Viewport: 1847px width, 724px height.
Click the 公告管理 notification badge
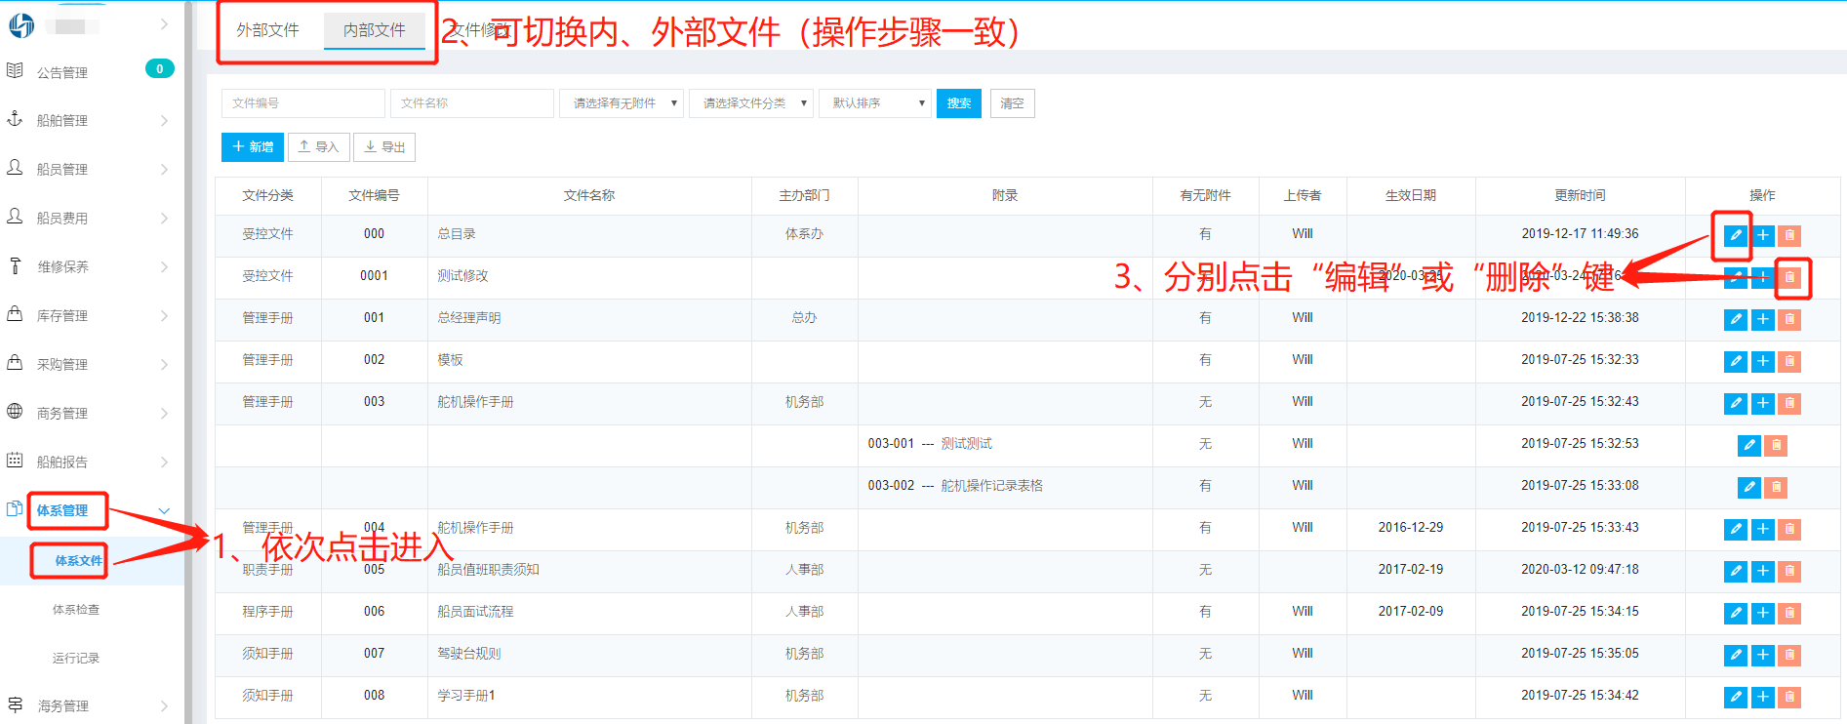160,68
